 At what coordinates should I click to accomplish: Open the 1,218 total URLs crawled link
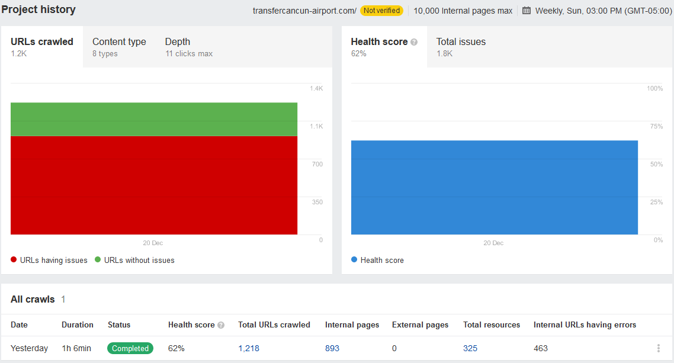click(x=249, y=348)
